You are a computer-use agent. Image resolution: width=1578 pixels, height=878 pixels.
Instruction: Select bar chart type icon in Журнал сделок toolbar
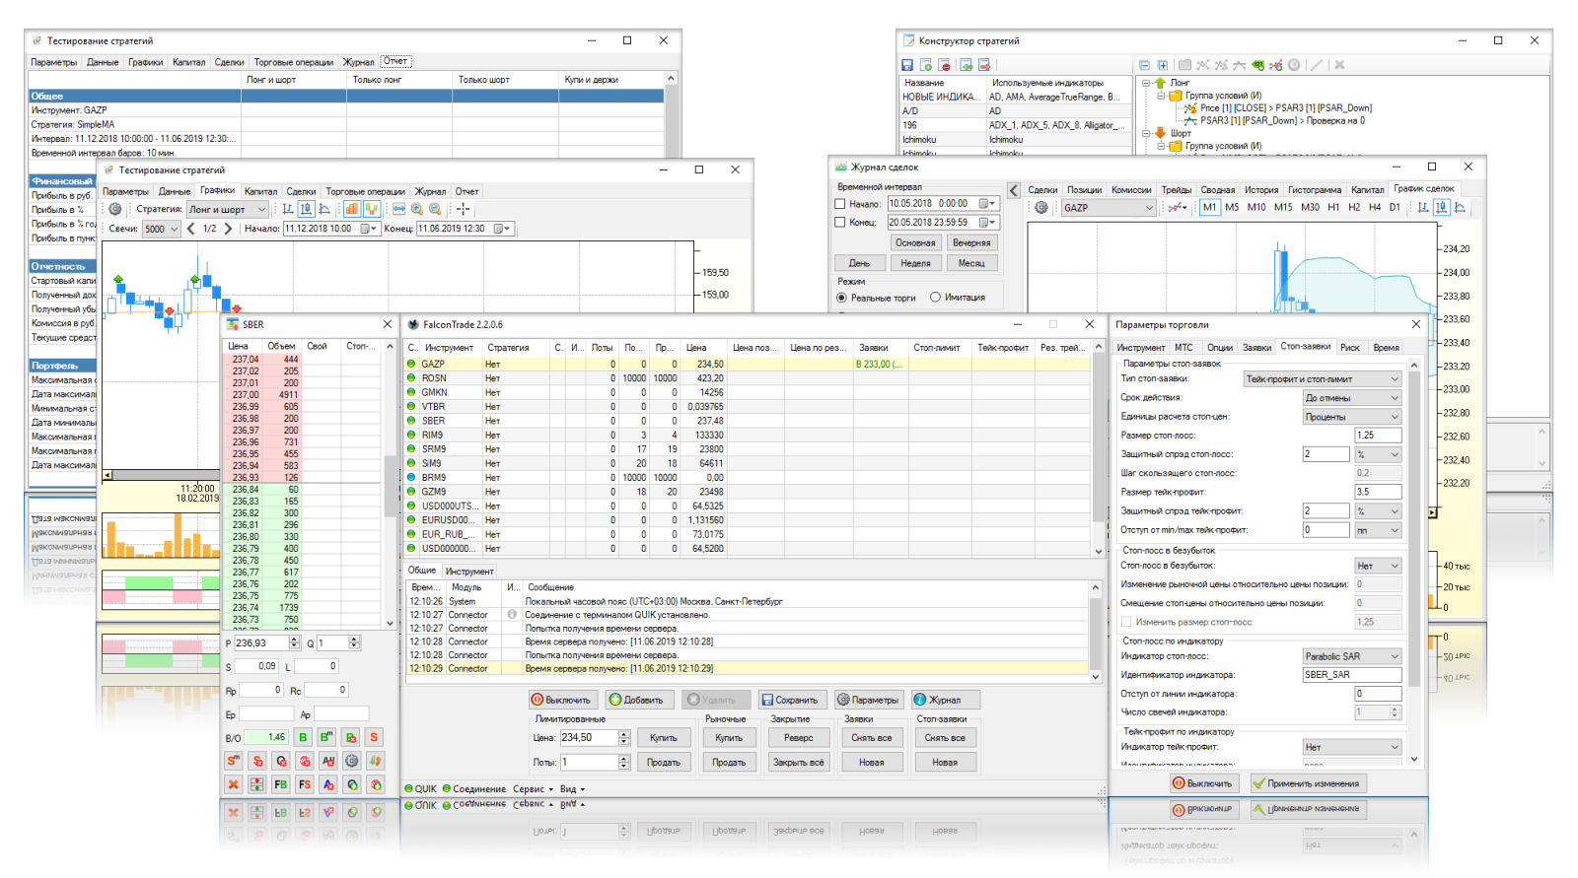pyautogui.click(x=1422, y=208)
